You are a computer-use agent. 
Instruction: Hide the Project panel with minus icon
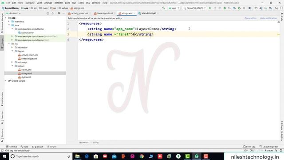(63, 13)
